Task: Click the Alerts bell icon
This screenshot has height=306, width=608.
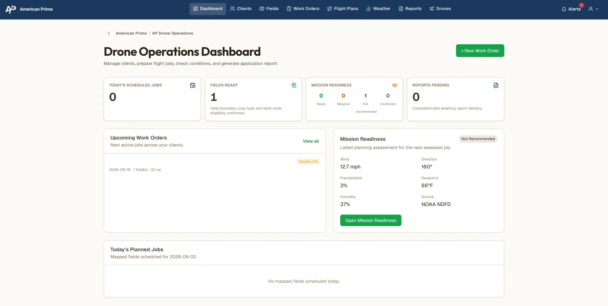Action: 564,9
